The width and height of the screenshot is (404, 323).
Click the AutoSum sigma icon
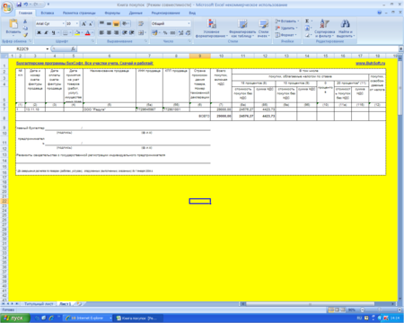click(x=307, y=22)
